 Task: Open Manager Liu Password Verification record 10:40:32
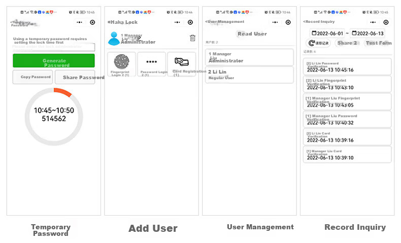347,119
